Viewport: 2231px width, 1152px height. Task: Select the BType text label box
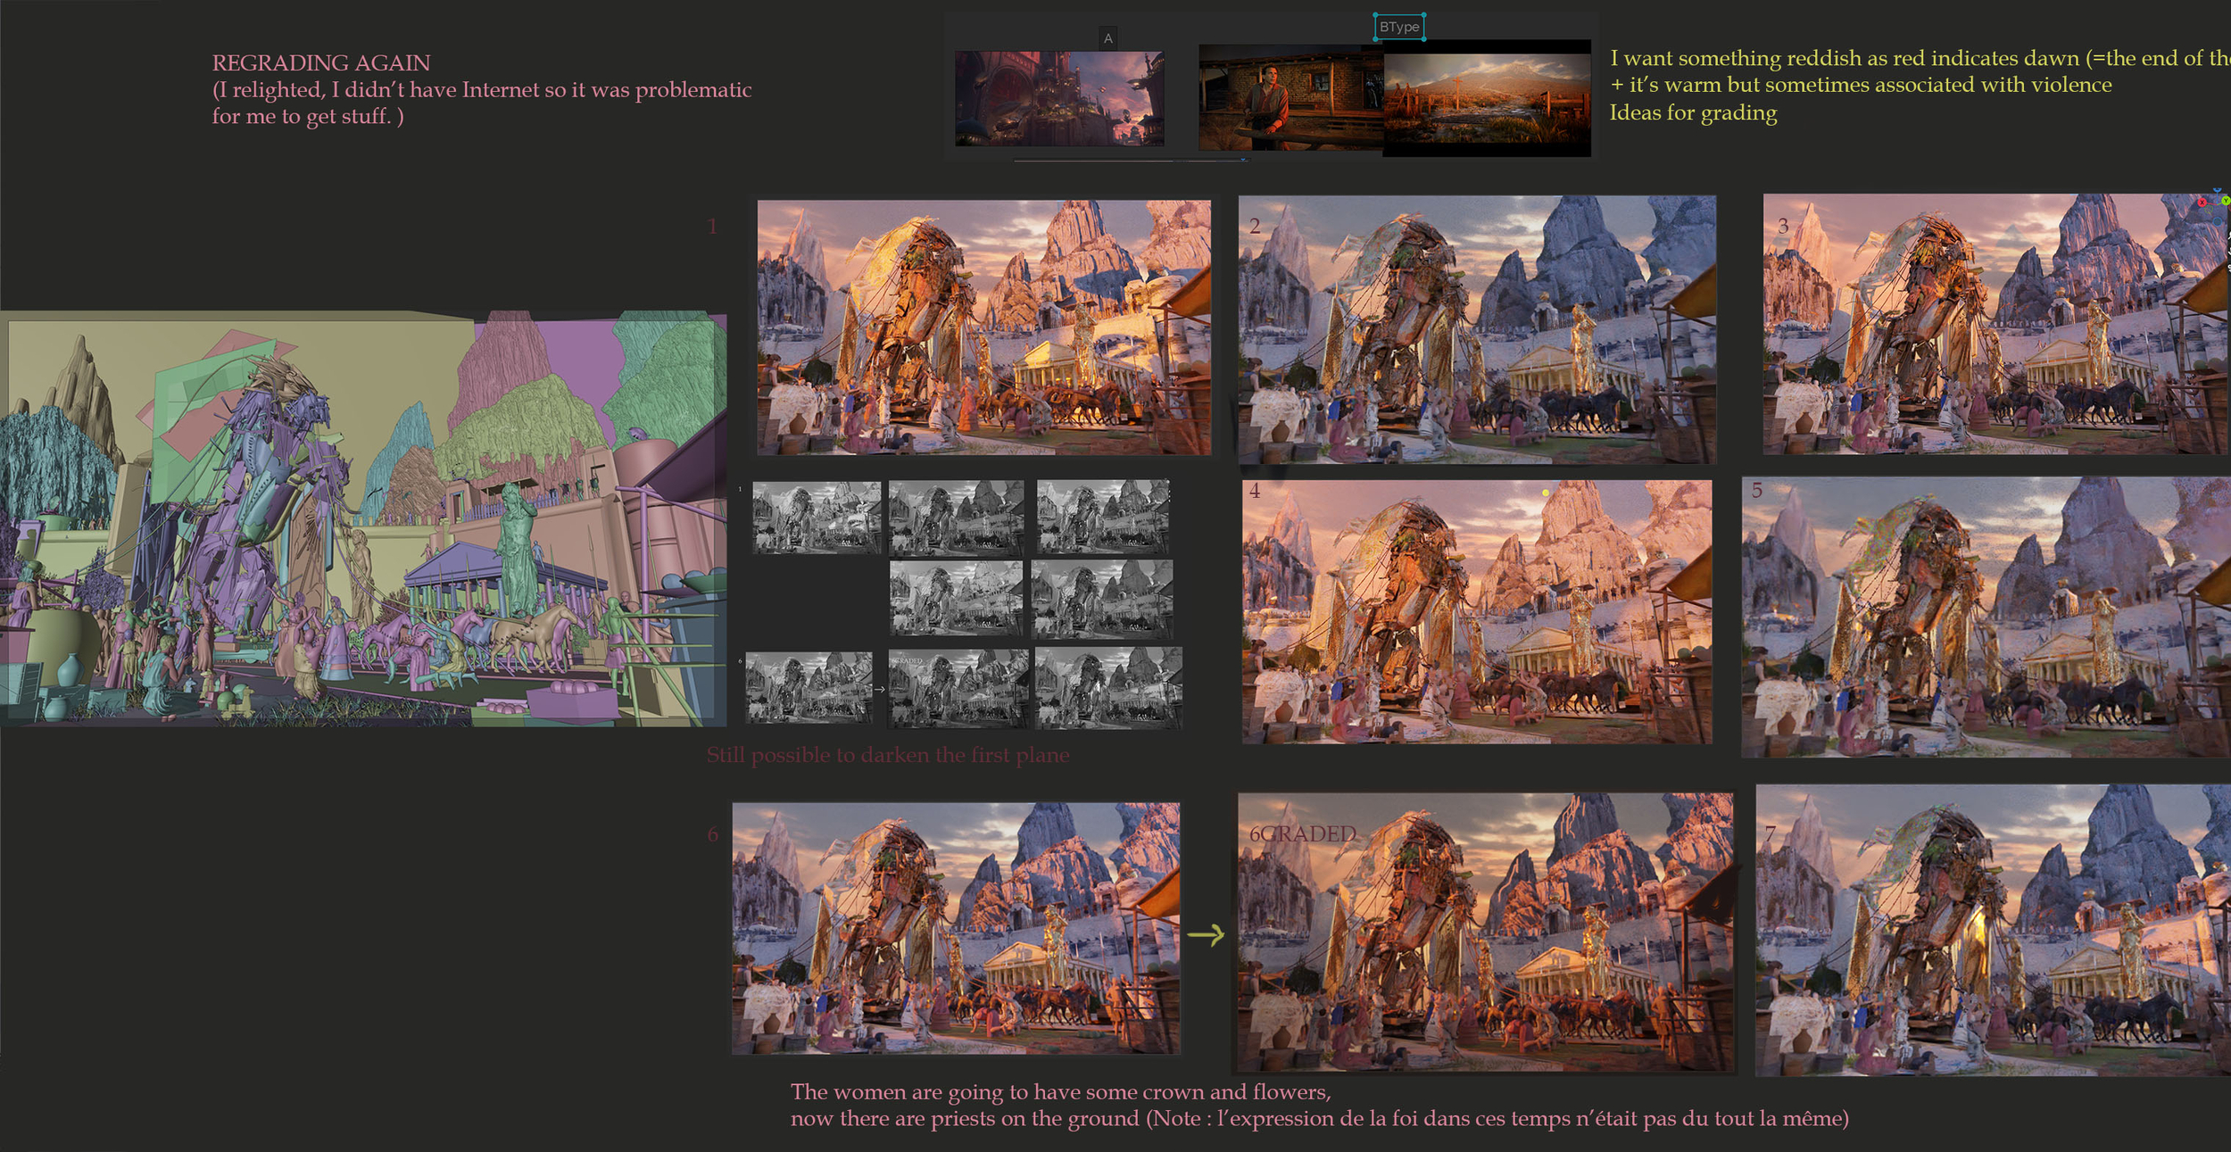click(1398, 28)
